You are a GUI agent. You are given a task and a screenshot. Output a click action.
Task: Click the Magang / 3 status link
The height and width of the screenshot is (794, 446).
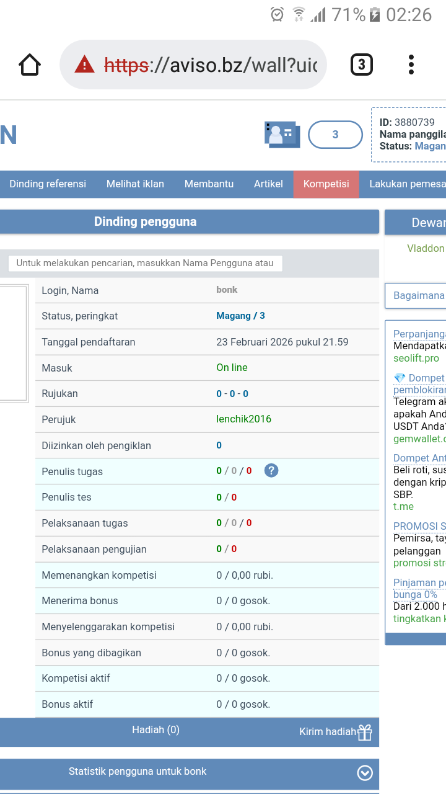(240, 316)
